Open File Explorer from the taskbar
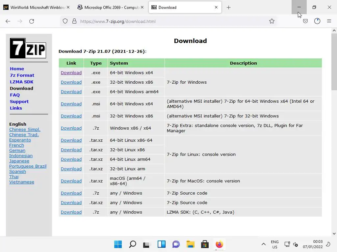Image resolution: width=337 pixels, height=252 pixels. pos(191,244)
